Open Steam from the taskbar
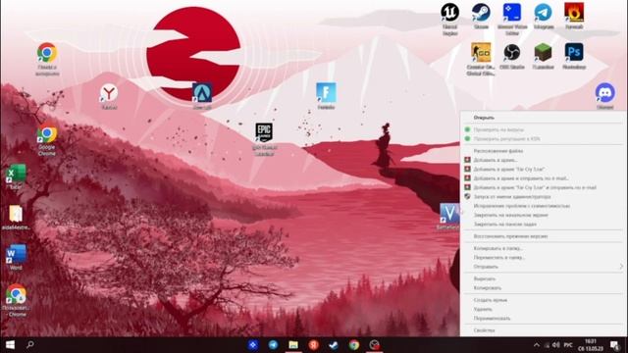 tap(334, 344)
